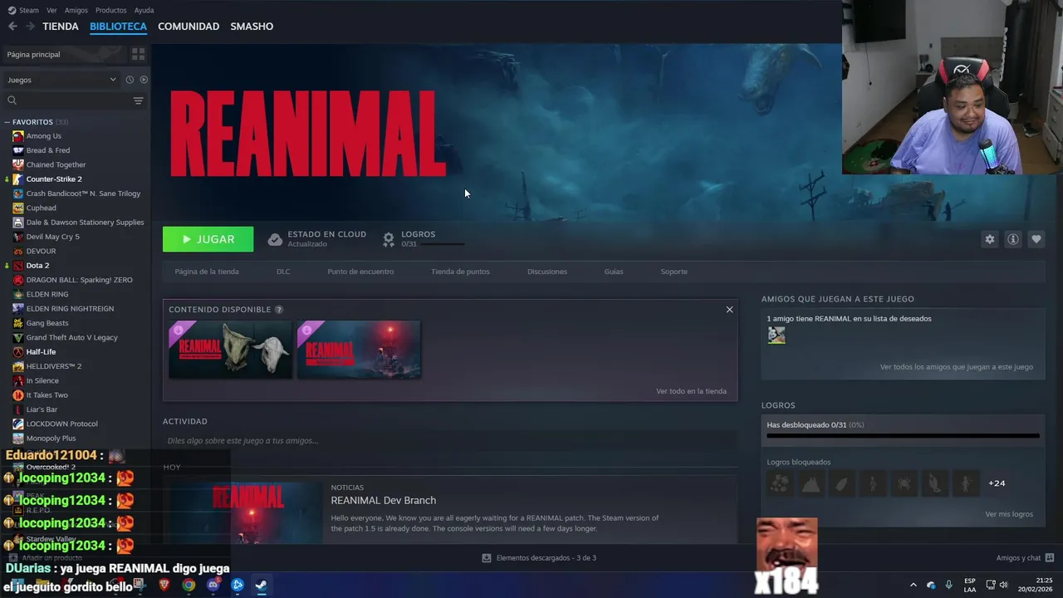Click the Dota 2 game icon
Viewport: 1063px width, 598px height.
[x=18, y=266]
